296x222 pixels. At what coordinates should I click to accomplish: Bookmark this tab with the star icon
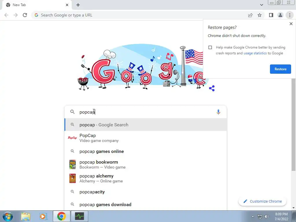[260, 15]
